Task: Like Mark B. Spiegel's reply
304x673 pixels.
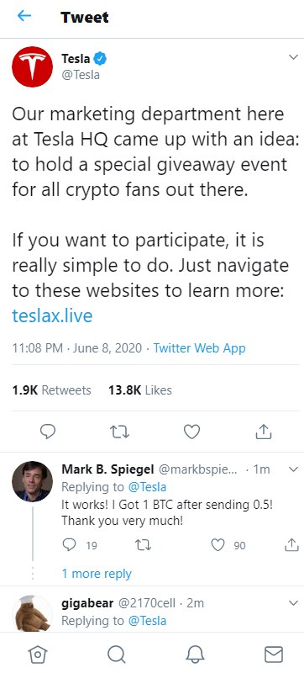Action: click(x=218, y=545)
